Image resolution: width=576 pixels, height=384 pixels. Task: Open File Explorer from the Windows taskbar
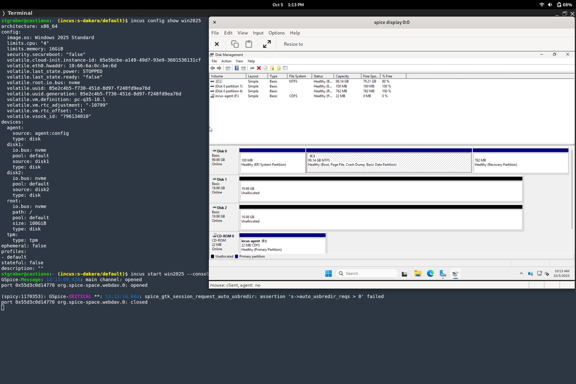click(x=418, y=273)
